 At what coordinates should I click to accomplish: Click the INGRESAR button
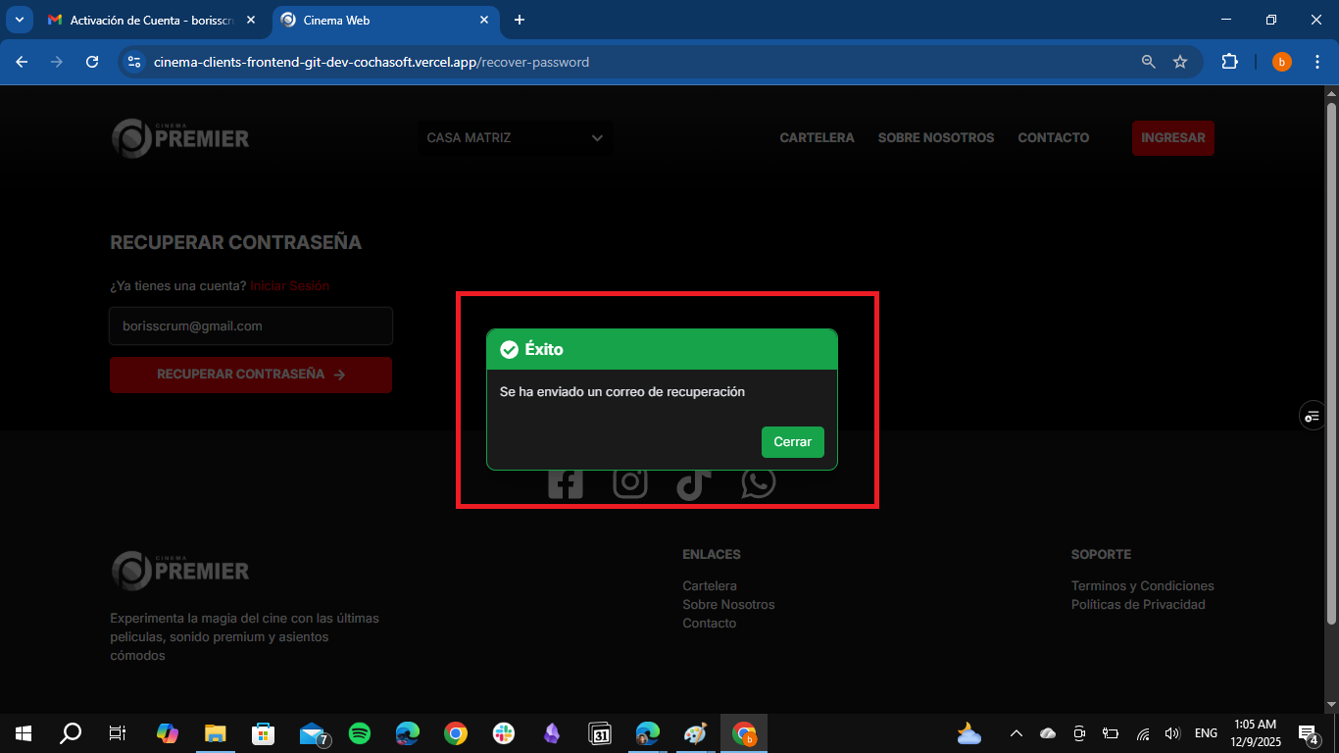pos(1172,138)
